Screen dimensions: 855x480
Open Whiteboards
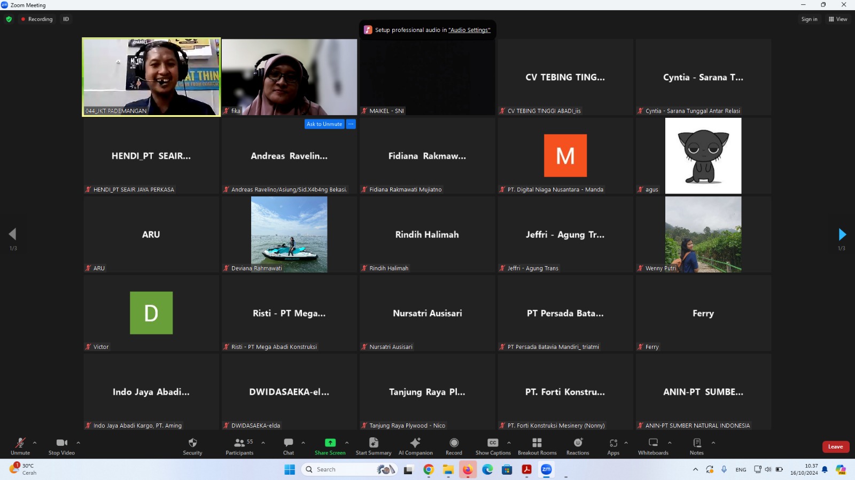point(653,443)
